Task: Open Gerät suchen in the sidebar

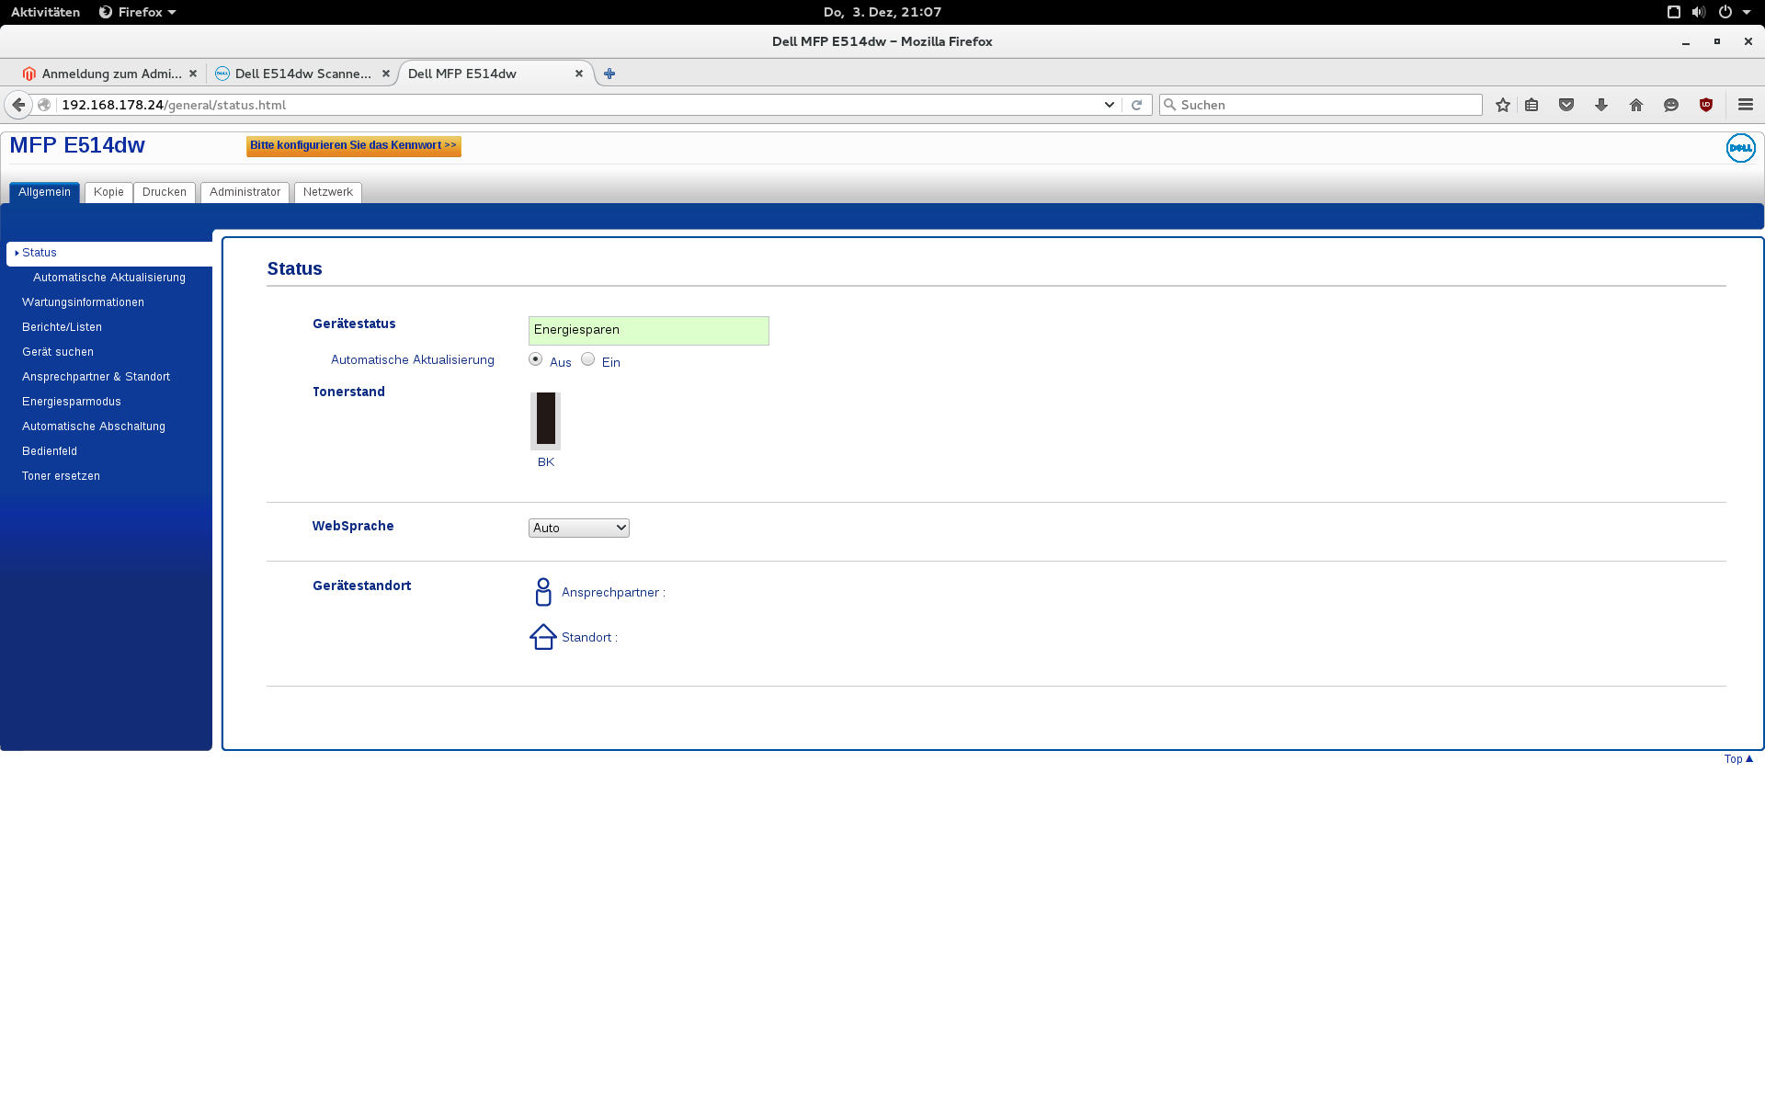Action: (x=58, y=352)
